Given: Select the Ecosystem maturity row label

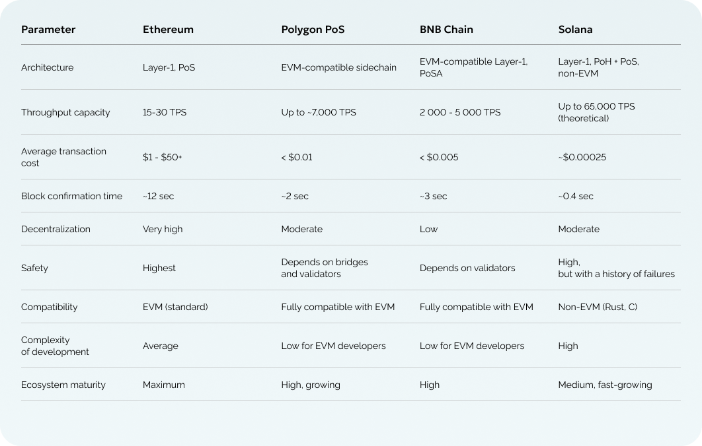Looking at the screenshot, I should [x=63, y=385].
